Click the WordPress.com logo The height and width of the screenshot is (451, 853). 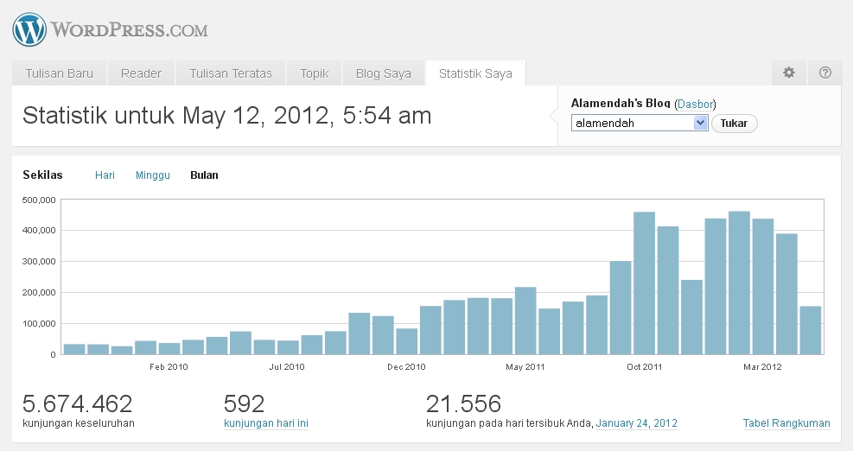tap(111, 29)
